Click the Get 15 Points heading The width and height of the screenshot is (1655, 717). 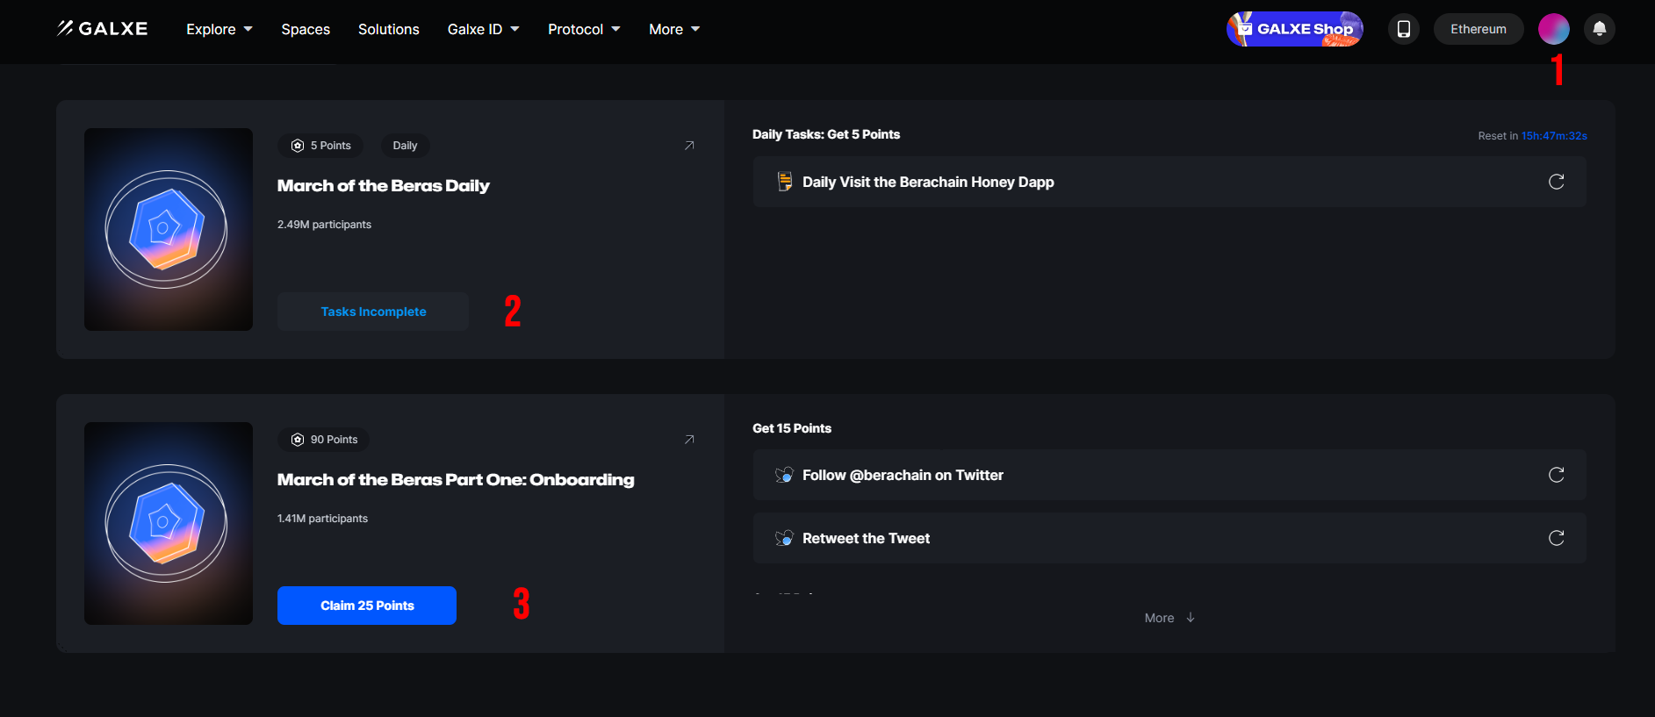coord(792,428)
